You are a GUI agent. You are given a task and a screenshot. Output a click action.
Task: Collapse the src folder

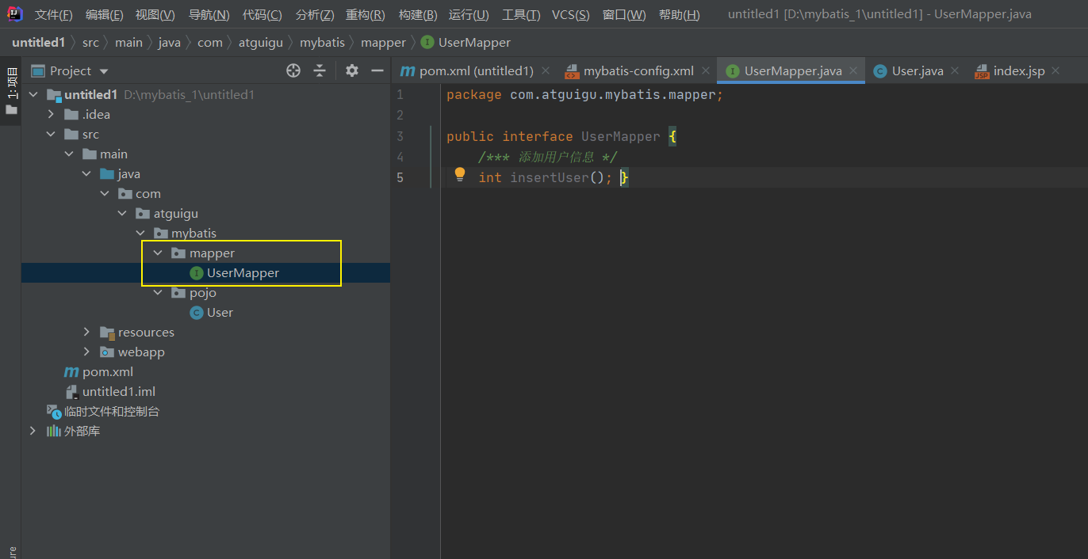pyautogui.click(x=52, y=135)
